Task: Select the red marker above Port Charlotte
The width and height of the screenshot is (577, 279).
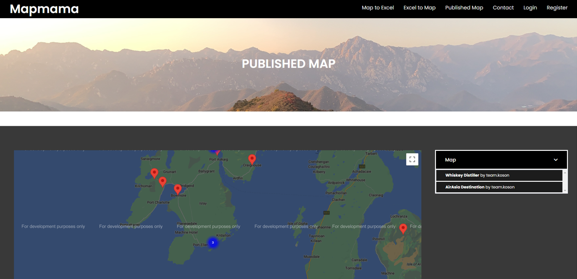Action: click(x=162, y=182)
